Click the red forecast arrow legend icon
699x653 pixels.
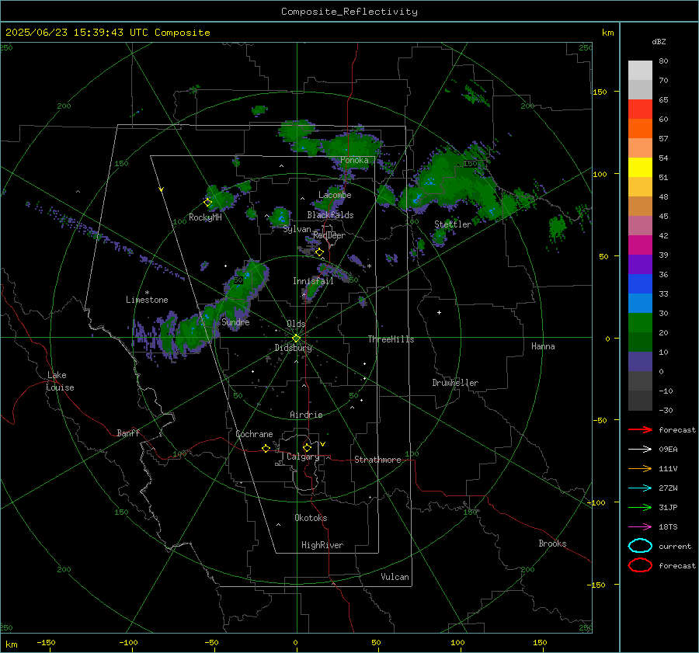[640, 429]
